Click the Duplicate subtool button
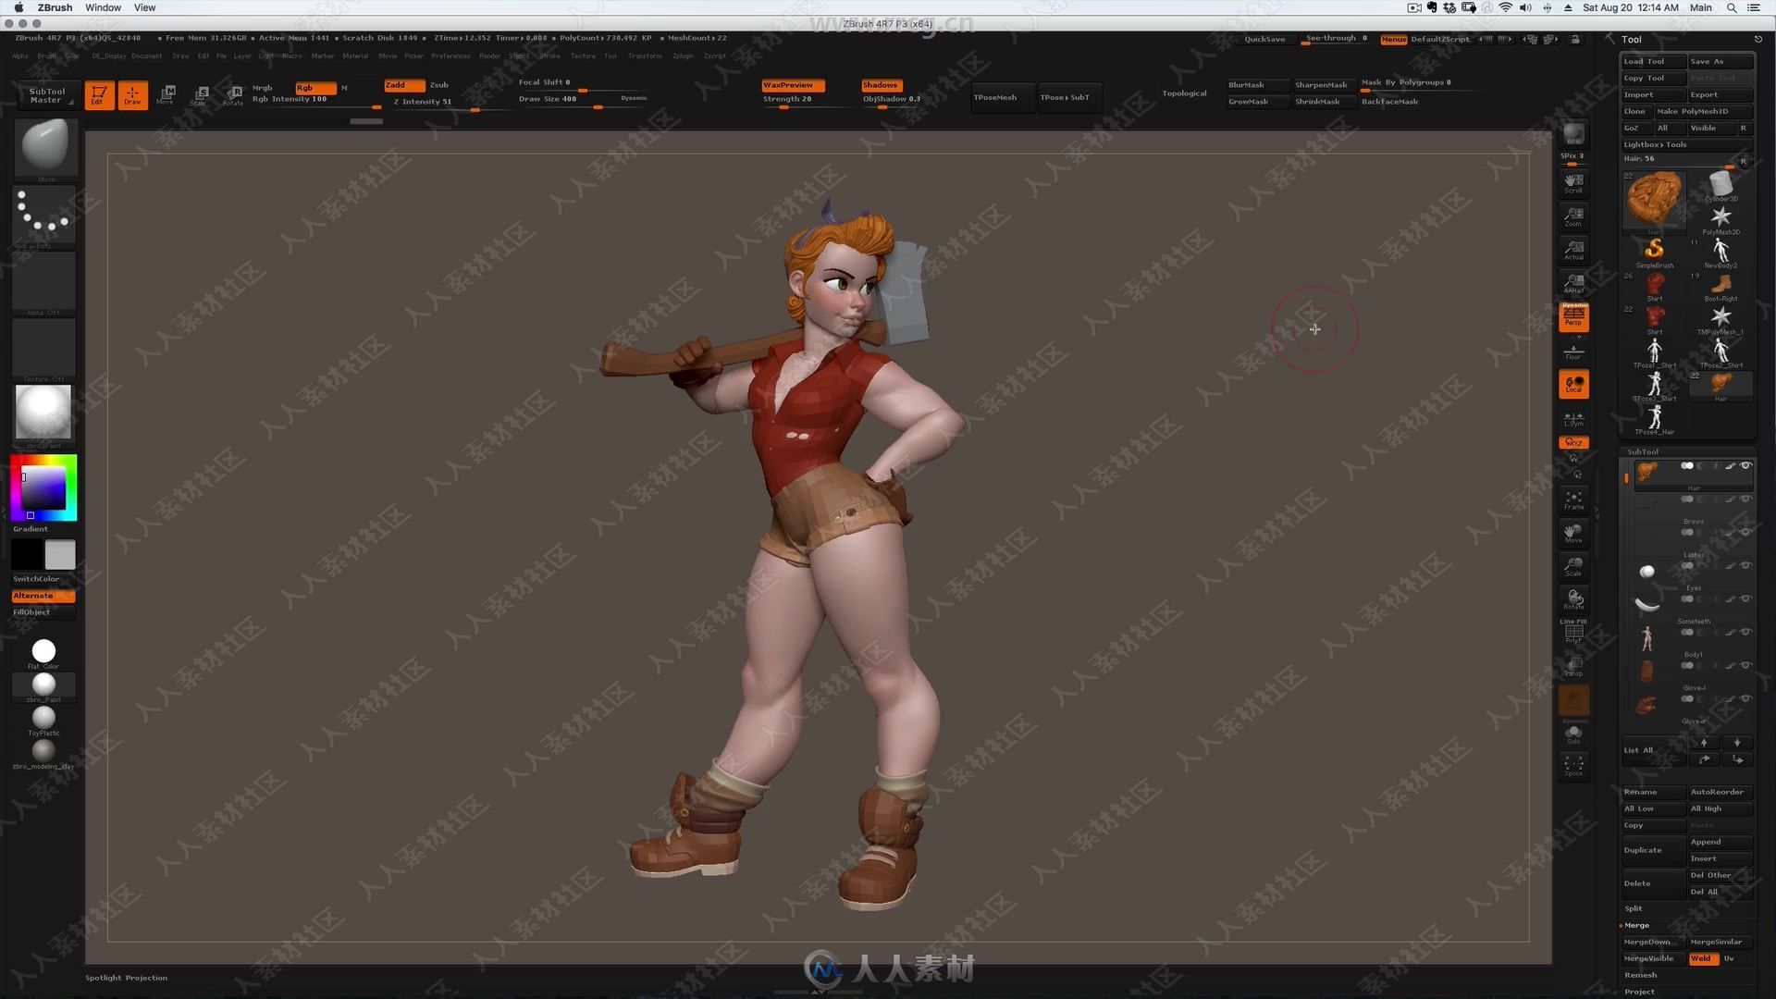Screen dimensions: 1776x999 [x=1654, y=850]
